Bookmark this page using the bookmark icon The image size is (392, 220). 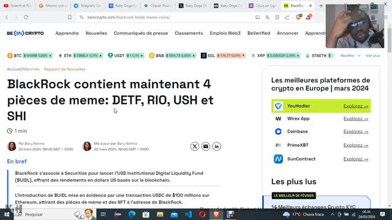[x=69, y=17]
